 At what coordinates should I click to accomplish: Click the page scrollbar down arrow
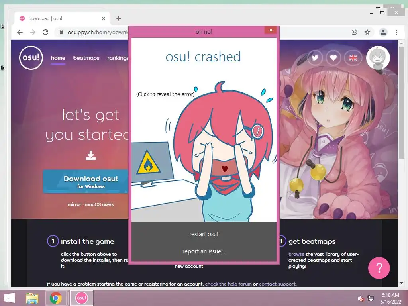(401, 283)
